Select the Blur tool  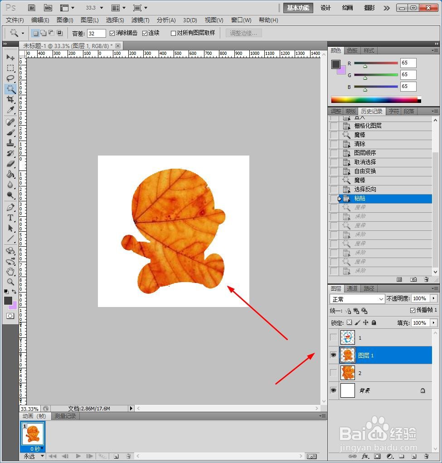pyautogui.click(x=10, y=185)
